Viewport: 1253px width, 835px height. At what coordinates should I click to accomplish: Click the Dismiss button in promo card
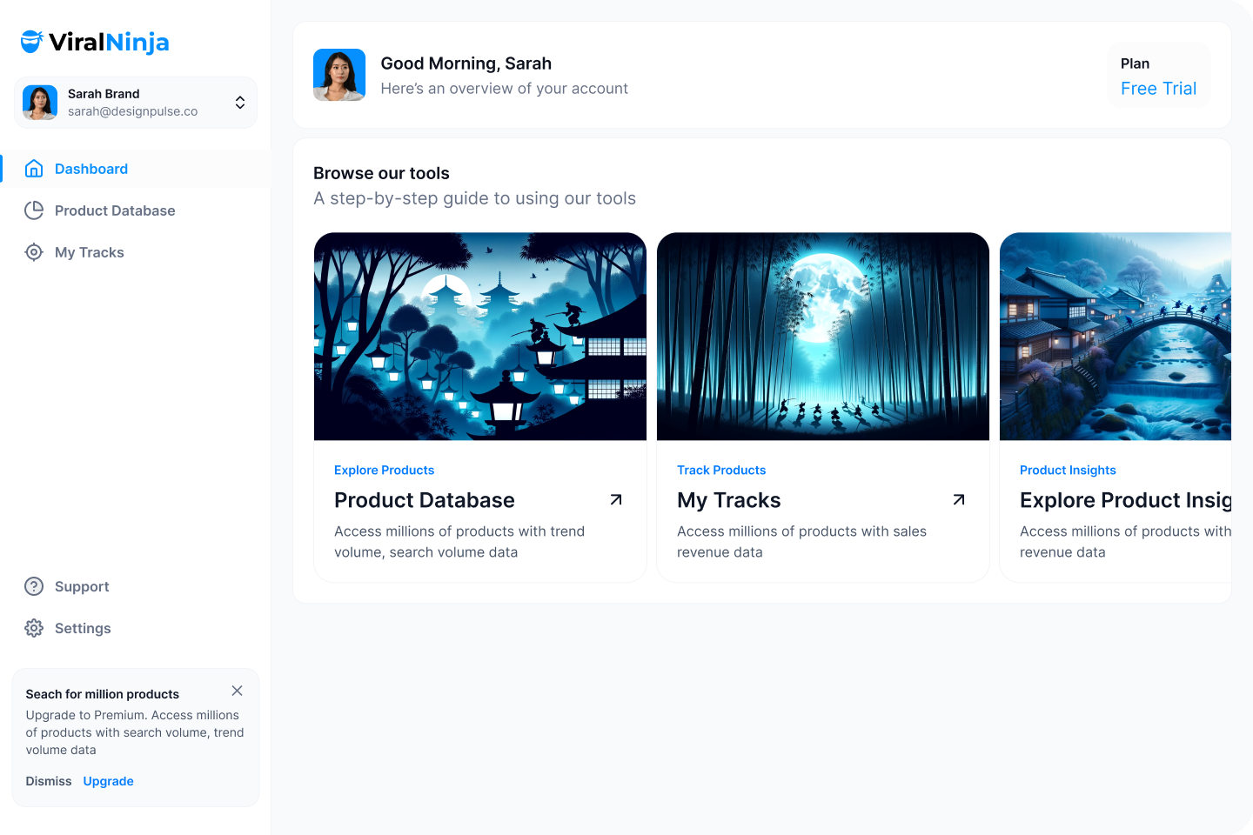(x=49, y=781)
